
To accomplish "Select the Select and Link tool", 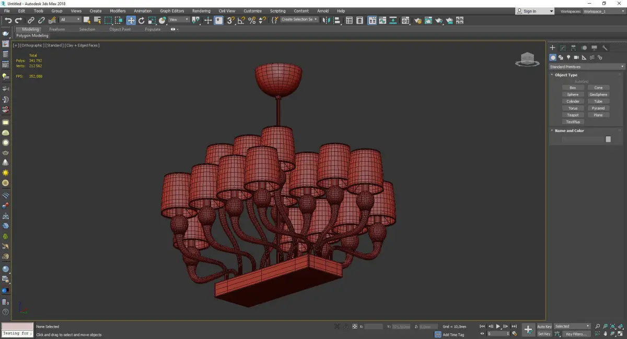I will (31, 20).
